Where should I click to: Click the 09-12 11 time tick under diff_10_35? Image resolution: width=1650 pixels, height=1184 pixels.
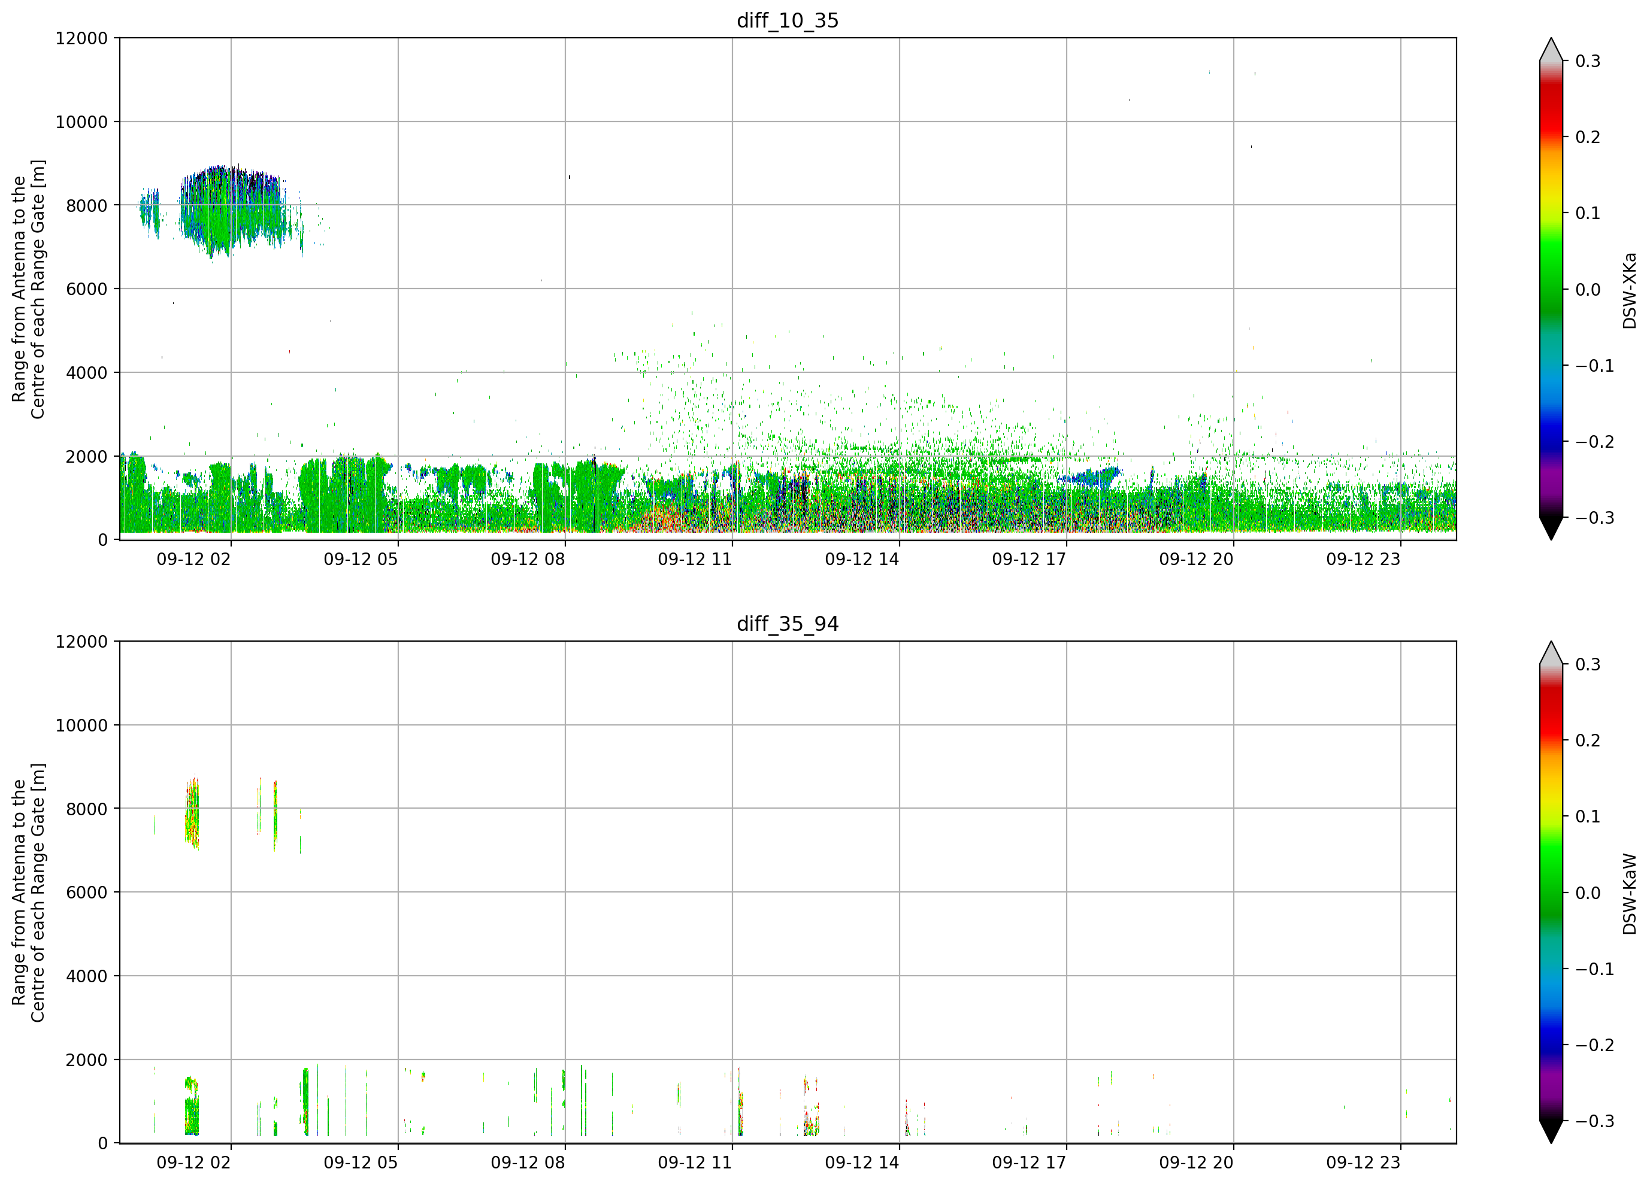[x=695, y=559]
